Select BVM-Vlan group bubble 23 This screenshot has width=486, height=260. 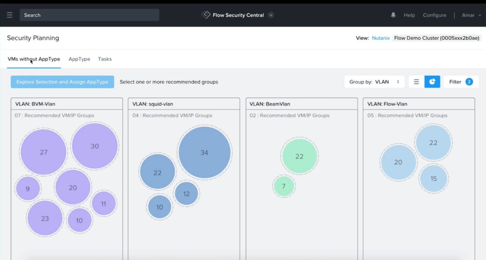click(45, 218)
